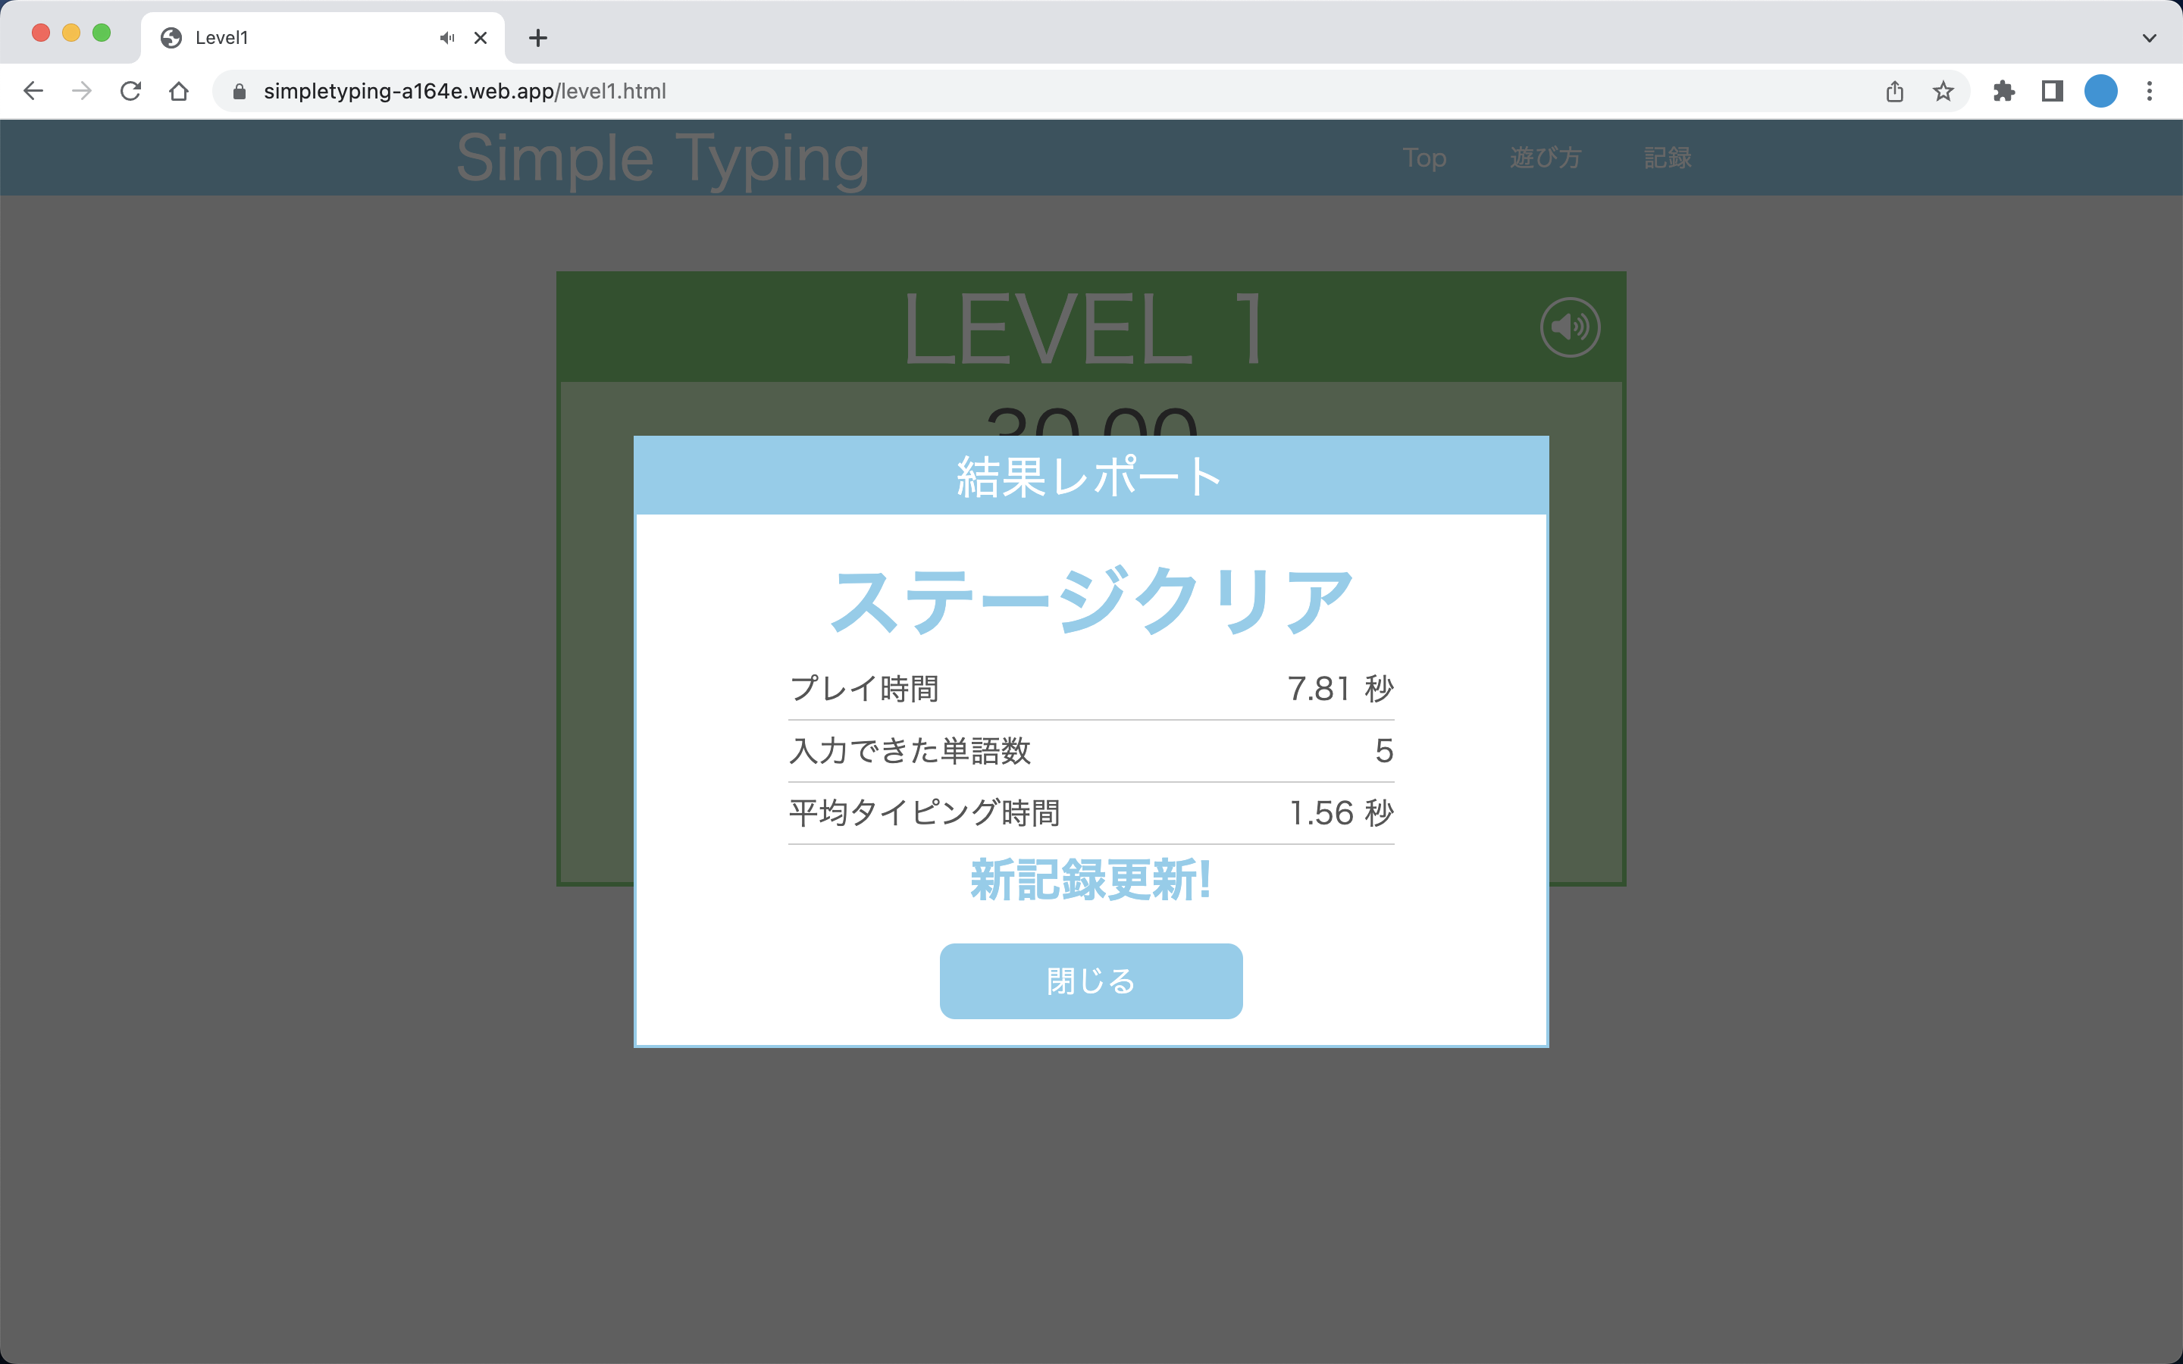Mute the Level 1 game sound via speaker icon
2183x1364 pixels.
click(x=1570, y=327)
